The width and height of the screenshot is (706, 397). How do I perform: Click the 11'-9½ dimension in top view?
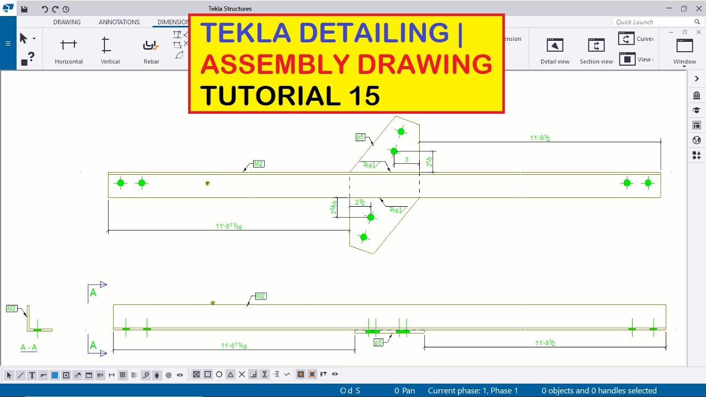point(540,138)
